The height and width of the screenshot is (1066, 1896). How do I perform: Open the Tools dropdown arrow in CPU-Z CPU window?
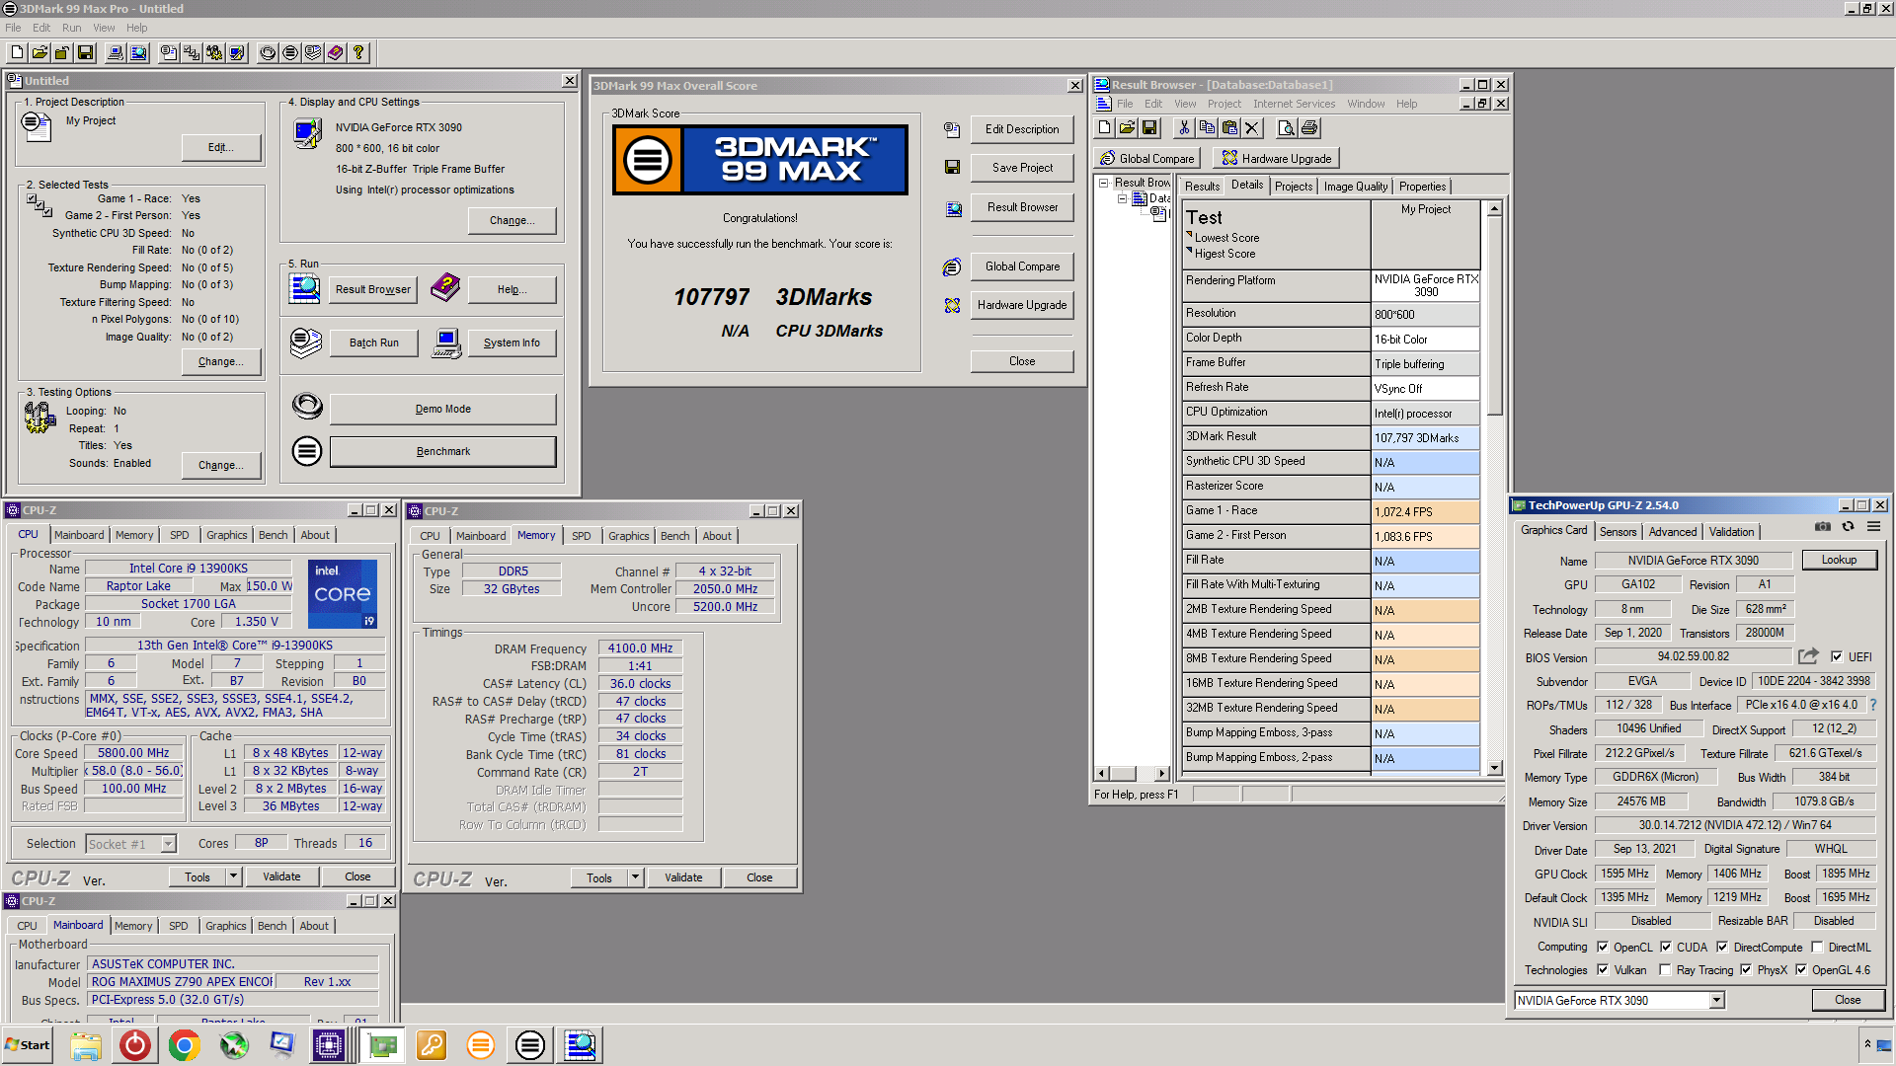coord(234,876)
